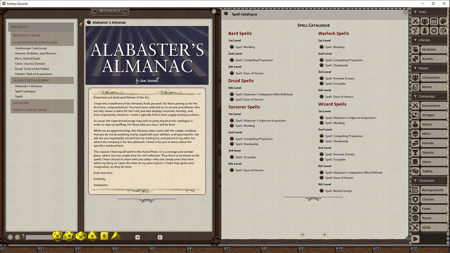
Task: Click the Modules folder icon
Action: (416, 50)
